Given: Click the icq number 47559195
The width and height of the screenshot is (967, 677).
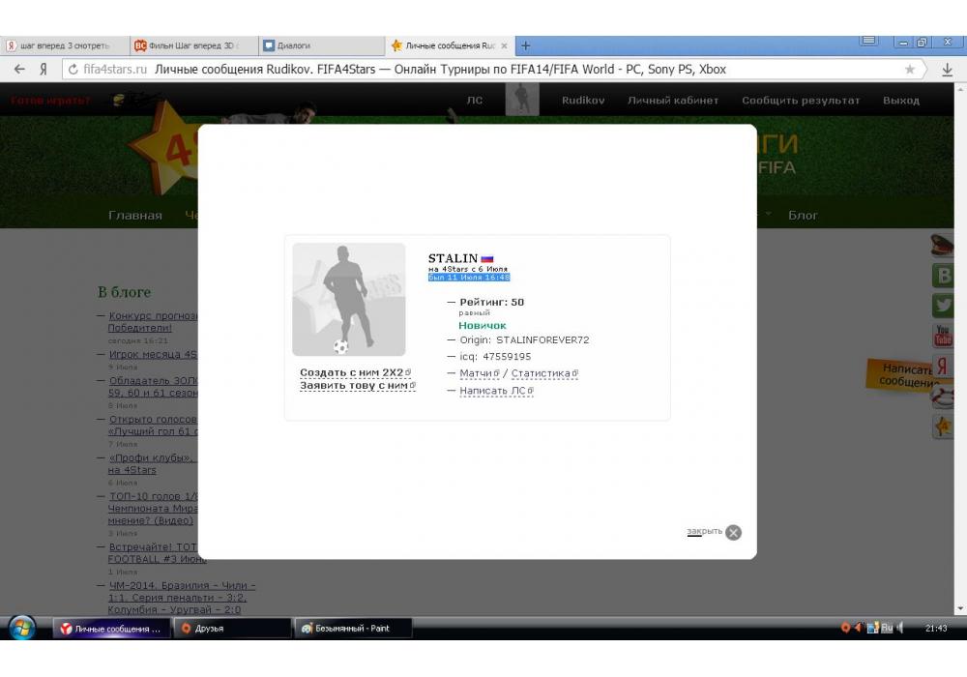Looking at the screenshot, I should click(507, 356).
